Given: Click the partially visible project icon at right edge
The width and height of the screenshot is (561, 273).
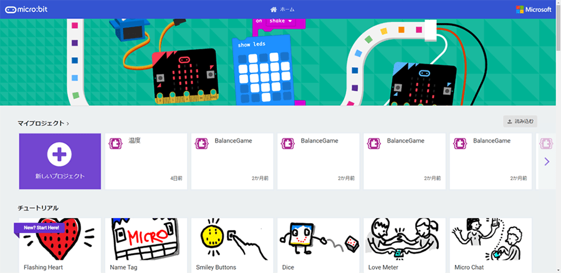Looking at the screenshot, I should 545,143.
